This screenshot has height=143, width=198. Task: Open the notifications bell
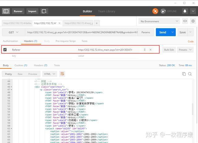tap(185, 11)
